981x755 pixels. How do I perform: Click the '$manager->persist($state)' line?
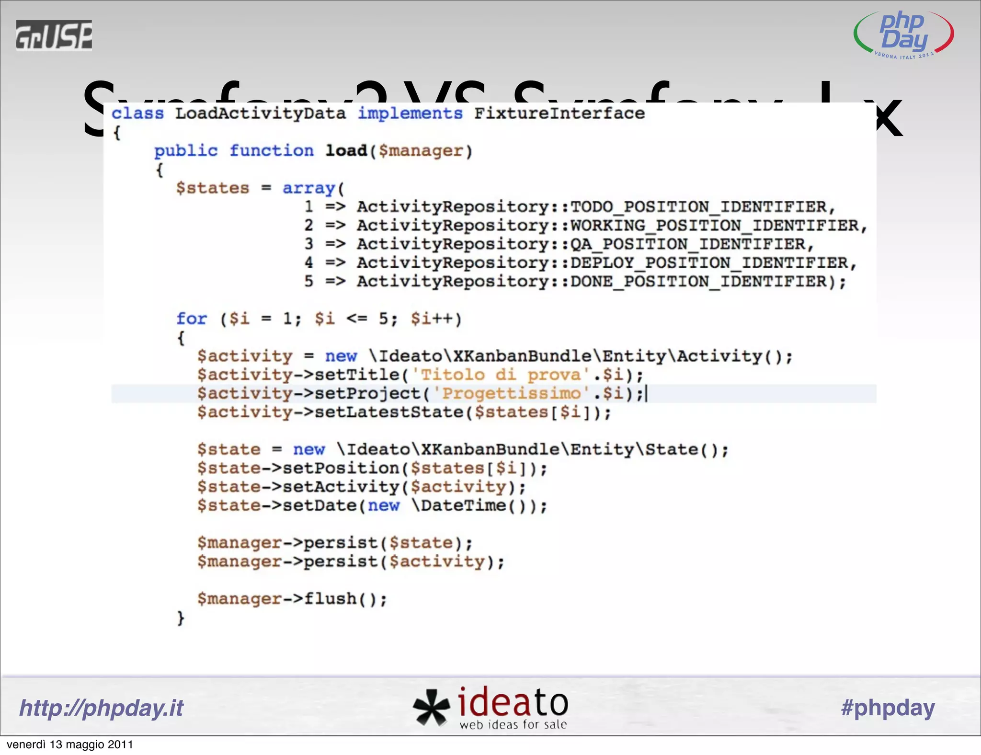pos(335,543)
